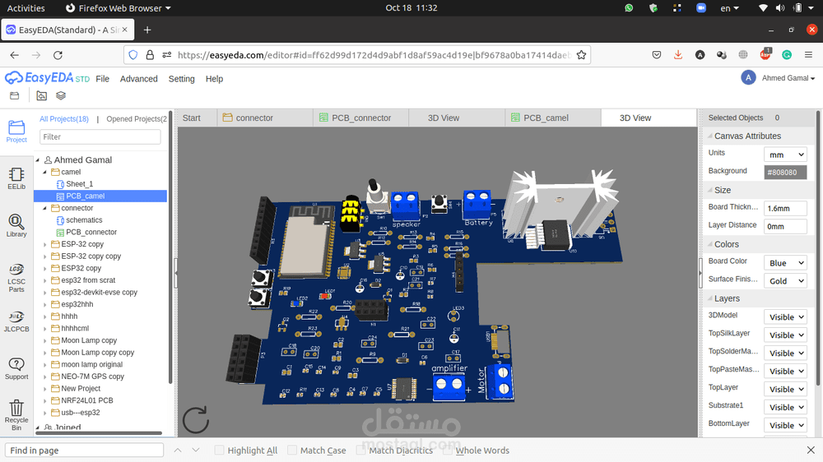Image resolution: width=823 pixels, height=462 pixels.
Task: Open the Pocket save icon
Action: tap(657, 55)
